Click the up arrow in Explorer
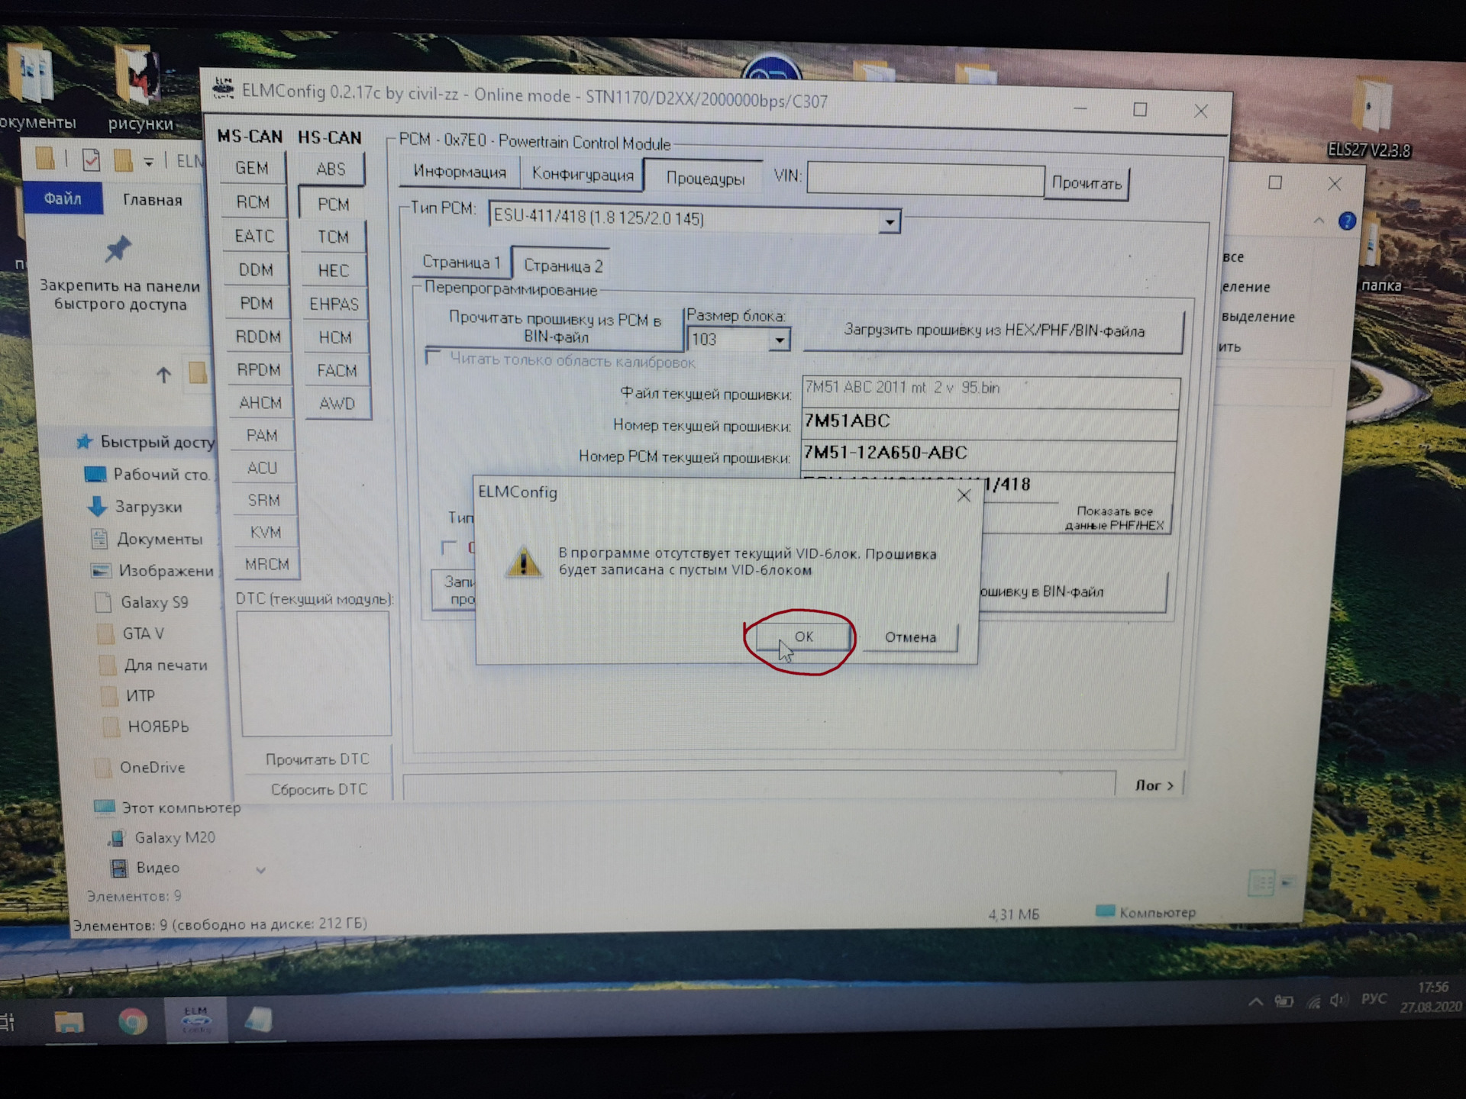The image size is (1466, 1099). 163,375
